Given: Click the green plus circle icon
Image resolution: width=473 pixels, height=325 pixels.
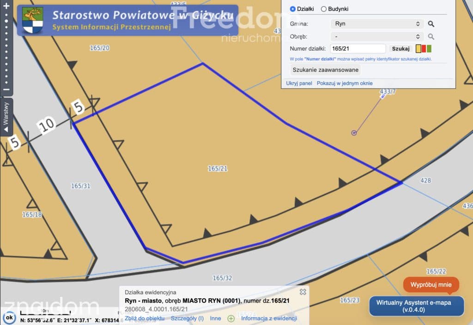Looking at the screenshot, I should (x=231, y=319).
